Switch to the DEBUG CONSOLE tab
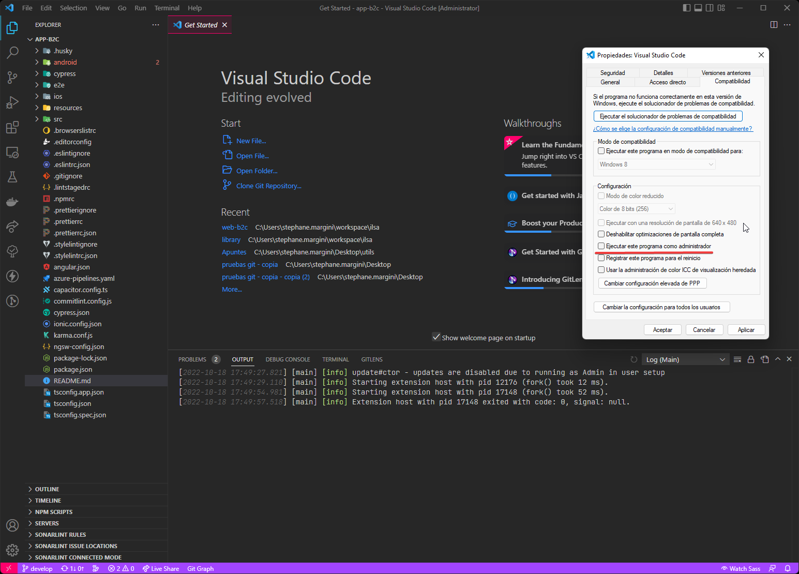The height and width of the screenshot is (574, 799). pyautogui.click(x=288, y=359)
